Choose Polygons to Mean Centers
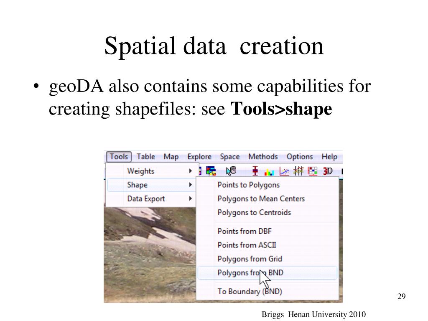This screenshot has width=428, height=321. pyautogui.click(x=267, y=199)
